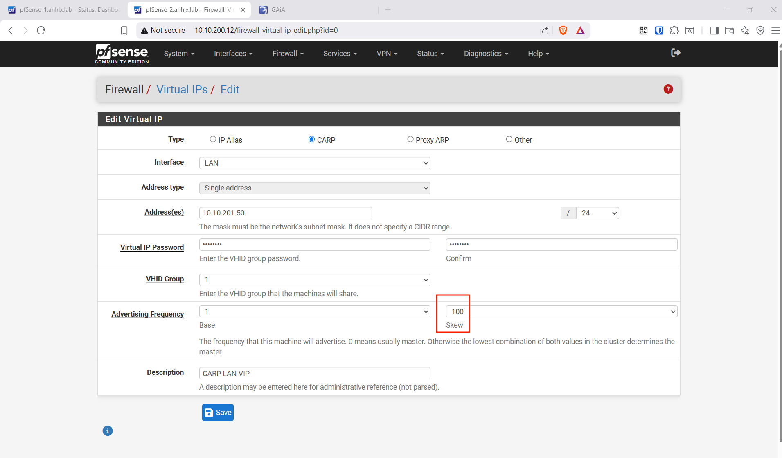Click the Virtual IPs breadcrumb link
782x458 pixels.
(x=182, y=89)
